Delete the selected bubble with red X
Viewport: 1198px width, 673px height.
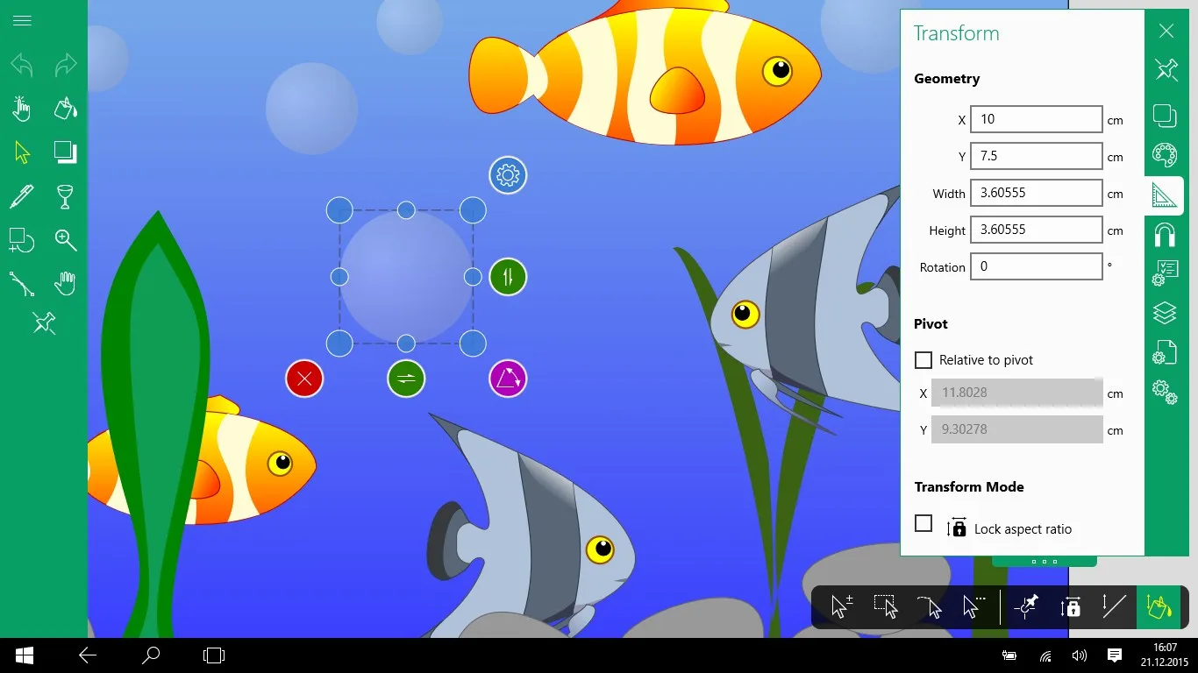[304, 379]
